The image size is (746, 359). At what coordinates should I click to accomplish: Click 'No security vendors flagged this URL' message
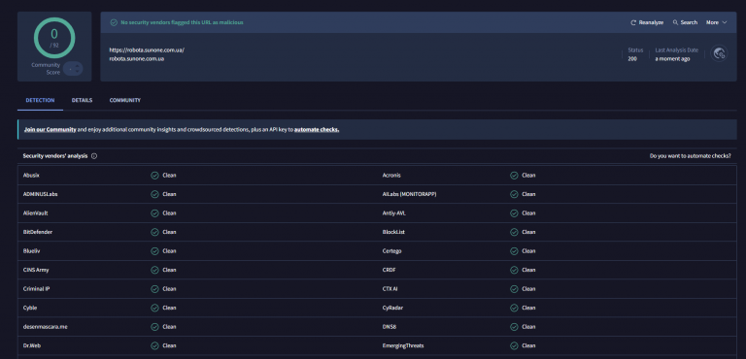pos(182,22)
